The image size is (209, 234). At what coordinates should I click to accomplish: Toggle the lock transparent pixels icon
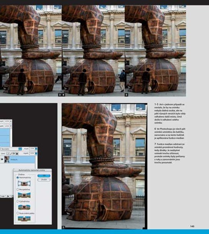coord(8,154)
